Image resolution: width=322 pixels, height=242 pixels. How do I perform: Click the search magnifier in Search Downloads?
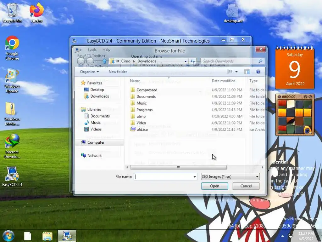pyautogui.click(x=260, y=61)
